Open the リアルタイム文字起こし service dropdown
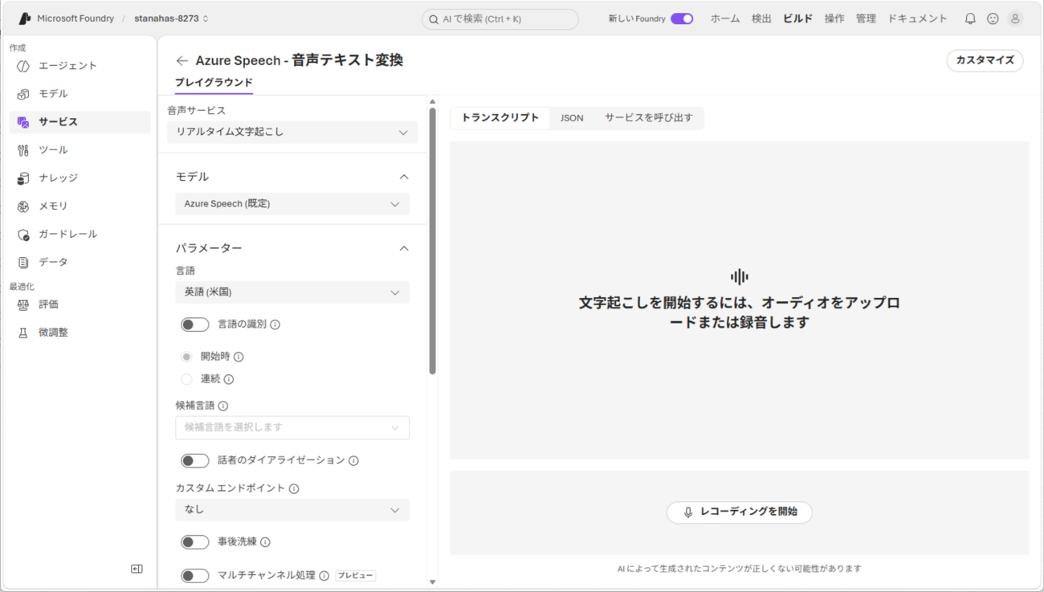This screenshot has width=1044, height=592. [x=292, y=133]
